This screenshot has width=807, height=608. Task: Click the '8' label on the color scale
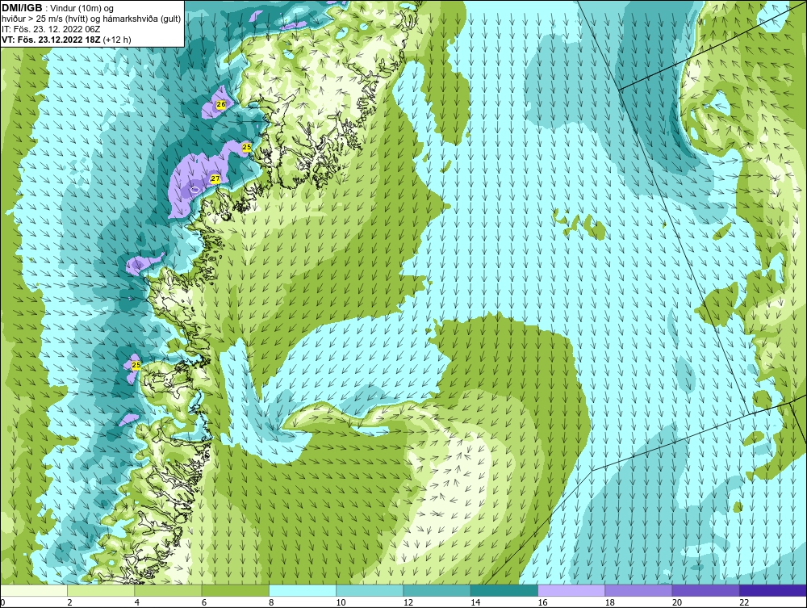click(271, 603)
